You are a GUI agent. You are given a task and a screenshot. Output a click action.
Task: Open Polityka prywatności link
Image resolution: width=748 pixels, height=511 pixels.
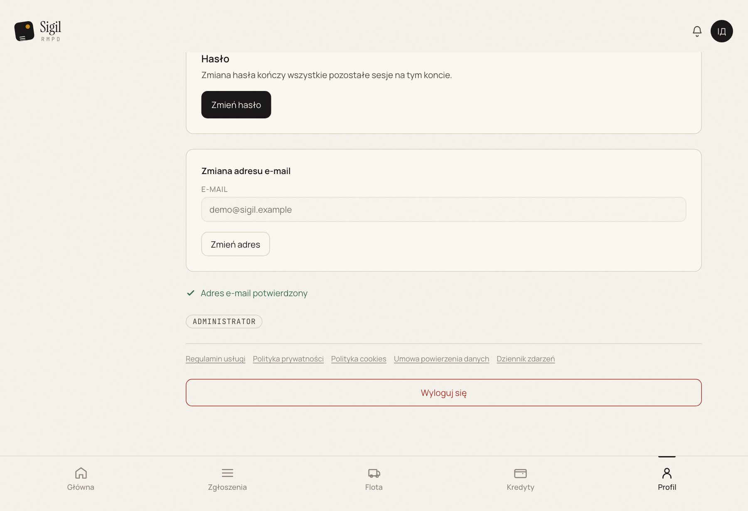[288, 359]
